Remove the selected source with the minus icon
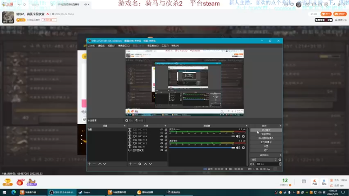The image size is (349, 196). 135,164
